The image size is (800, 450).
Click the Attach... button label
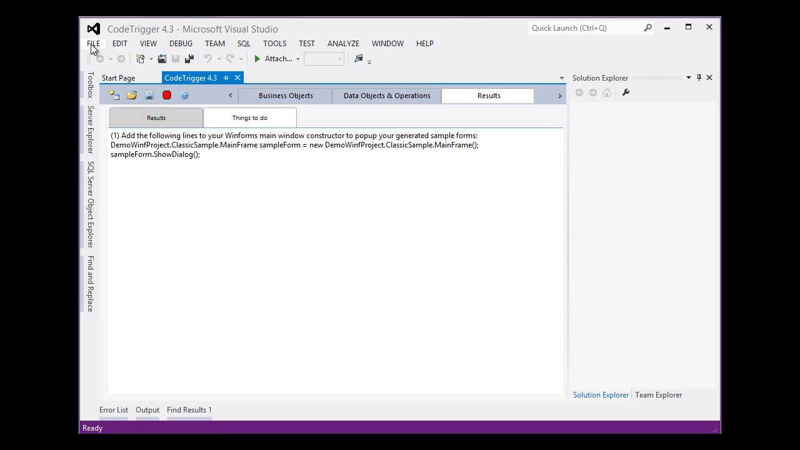pyautogui.click(x=279, y=59)
